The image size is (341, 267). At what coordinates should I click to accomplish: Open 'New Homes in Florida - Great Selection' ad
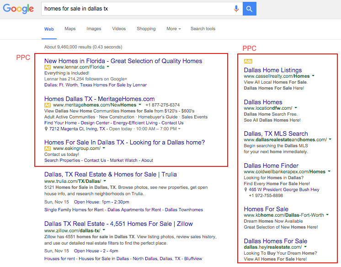point(123,61)
